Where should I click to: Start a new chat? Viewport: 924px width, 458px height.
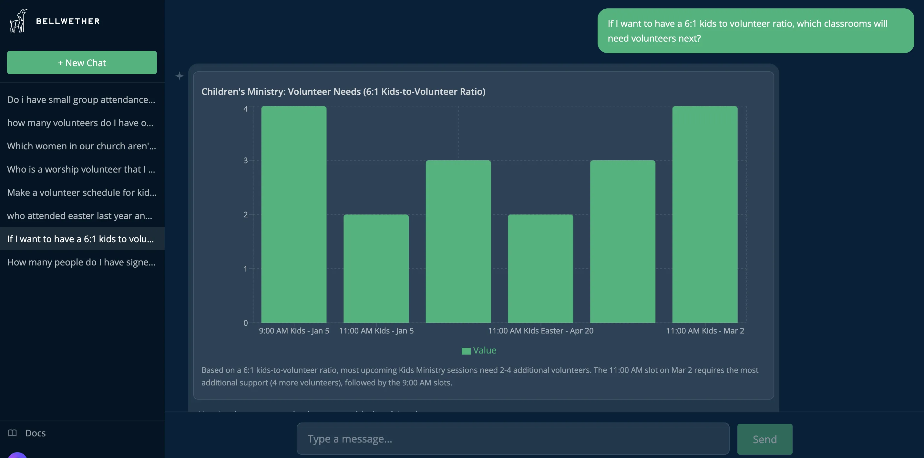click(82, 62)
